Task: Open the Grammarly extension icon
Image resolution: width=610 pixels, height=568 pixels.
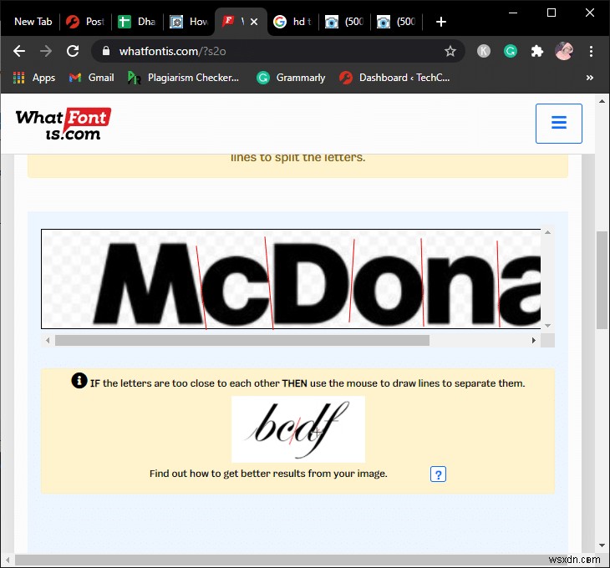Action: (511, 51)
